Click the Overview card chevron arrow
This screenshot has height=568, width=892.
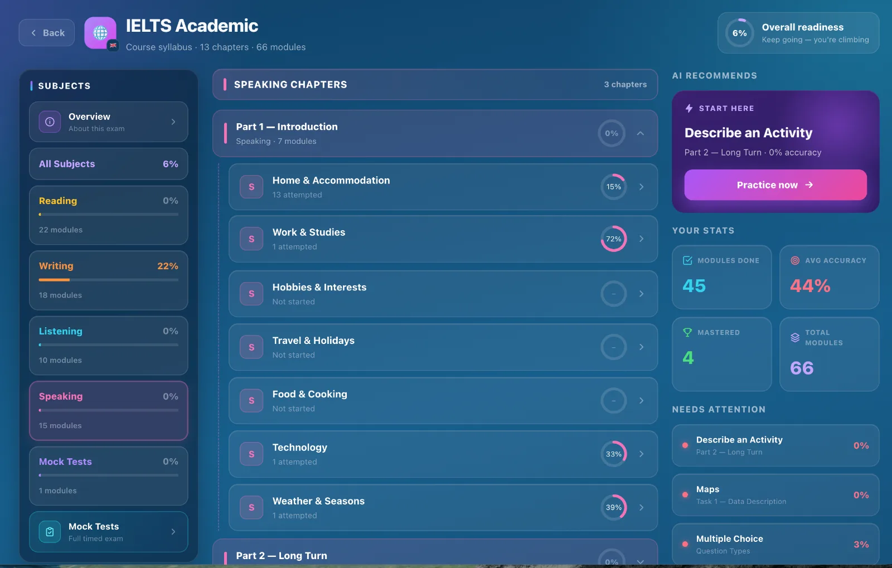click(x=173, y=122)
